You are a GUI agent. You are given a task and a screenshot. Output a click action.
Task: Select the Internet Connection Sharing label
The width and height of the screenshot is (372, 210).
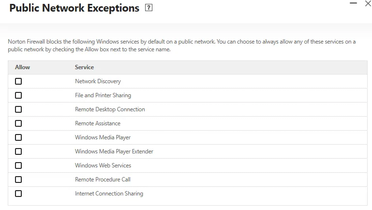coord(109,194)
